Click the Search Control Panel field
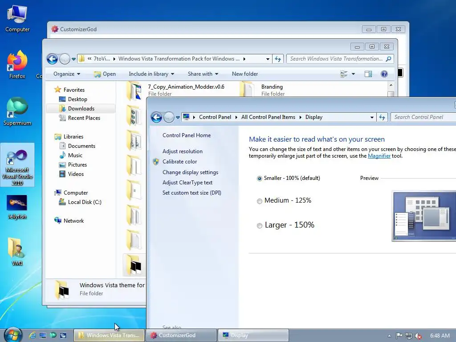Viewport: 456px width, 342px height. (x=423, y=117)
